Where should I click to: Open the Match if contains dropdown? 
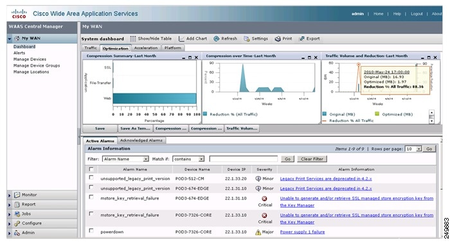(188, 159)
